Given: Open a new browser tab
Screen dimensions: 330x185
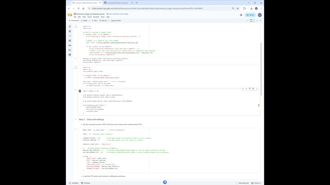Looking at the screenshot, I should pyautogui.click(x=137, y=3).
